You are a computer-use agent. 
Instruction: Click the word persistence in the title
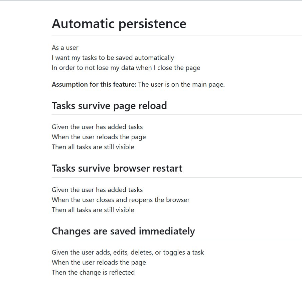pyautogui.click(x=152, y=24)
